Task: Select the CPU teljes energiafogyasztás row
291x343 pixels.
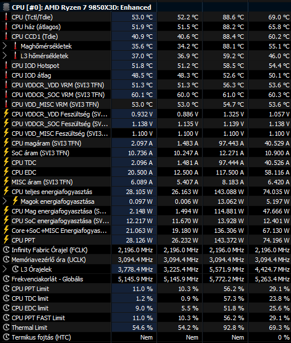Action: point(145,192)
